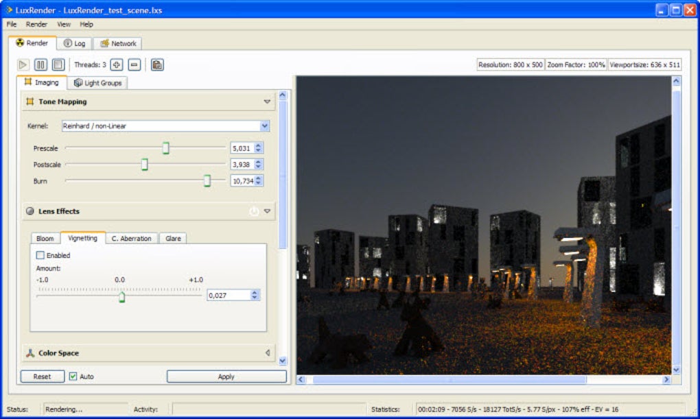Viewport: 700px width, 419px height.
Task: Click the Reset button
Action: coord(42,376)
